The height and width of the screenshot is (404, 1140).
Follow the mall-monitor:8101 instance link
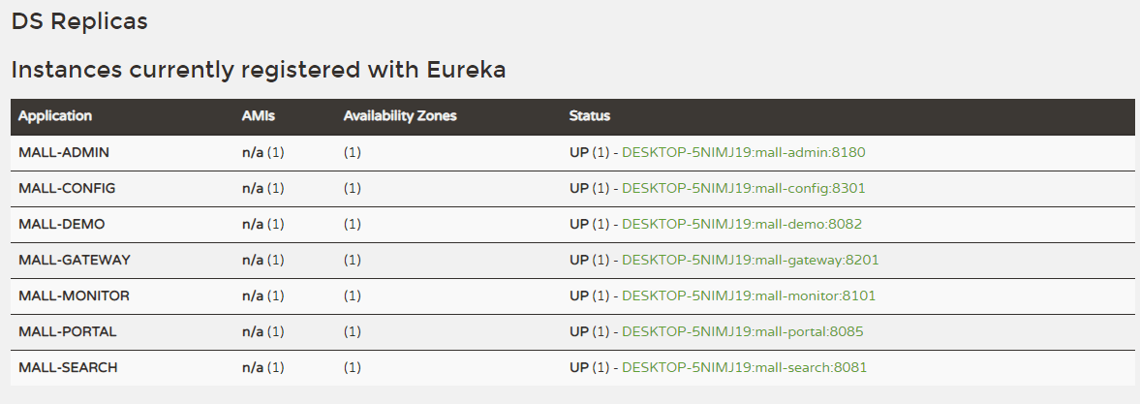coord(748,295)
